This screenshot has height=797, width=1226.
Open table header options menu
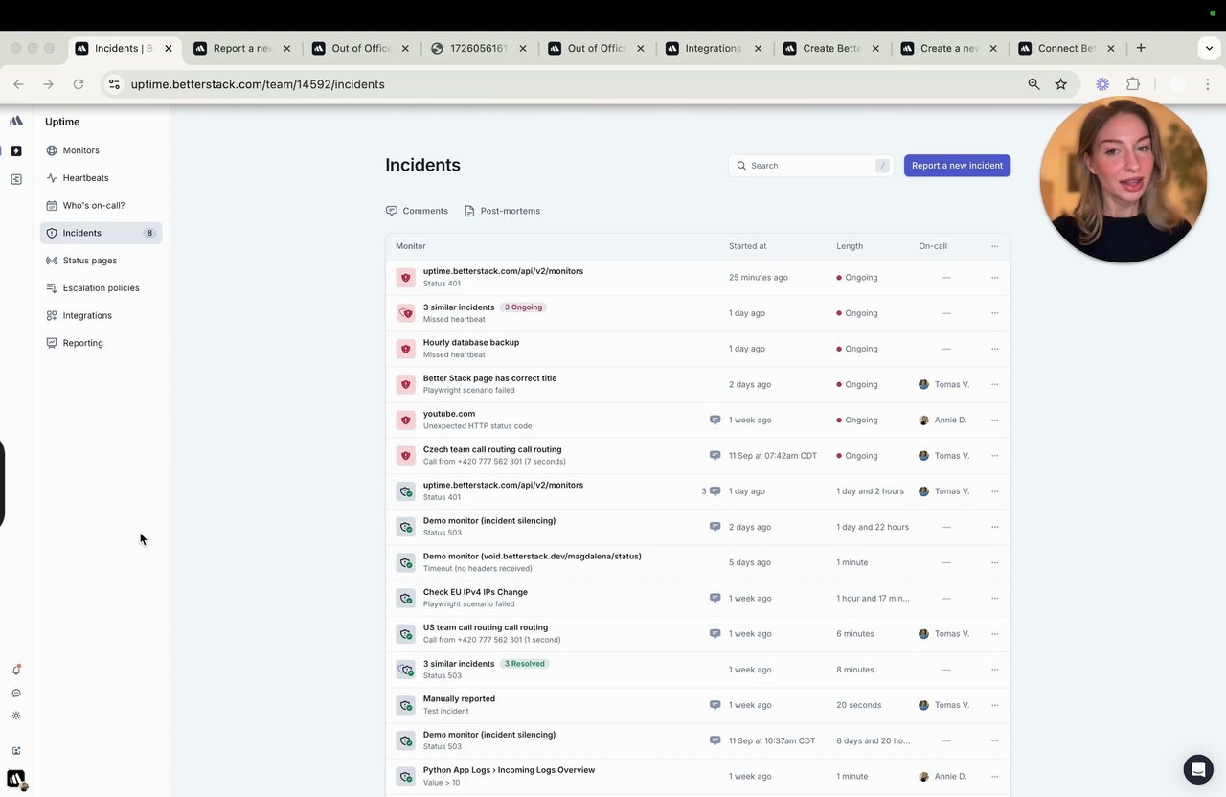994,246
